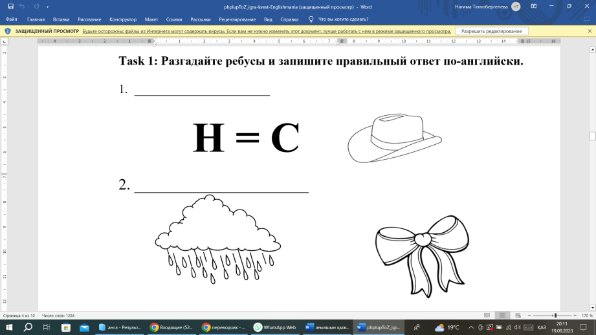Open the Справка tab

(x=289, y=19)
